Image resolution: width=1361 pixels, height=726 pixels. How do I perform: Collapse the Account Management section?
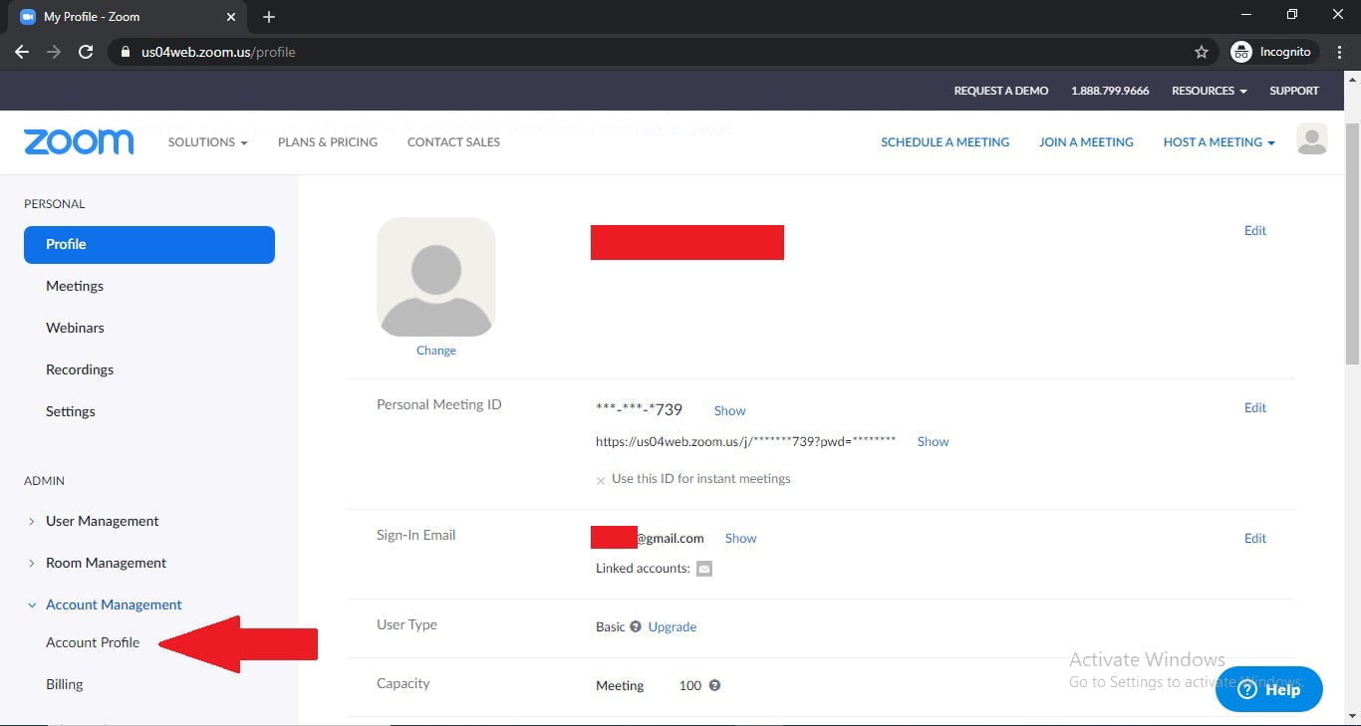click(114, 605)
